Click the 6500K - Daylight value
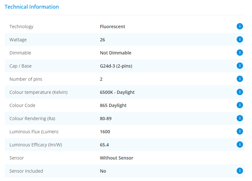Image resolution: width=252 pixels, height=181 pixels. 117,92
